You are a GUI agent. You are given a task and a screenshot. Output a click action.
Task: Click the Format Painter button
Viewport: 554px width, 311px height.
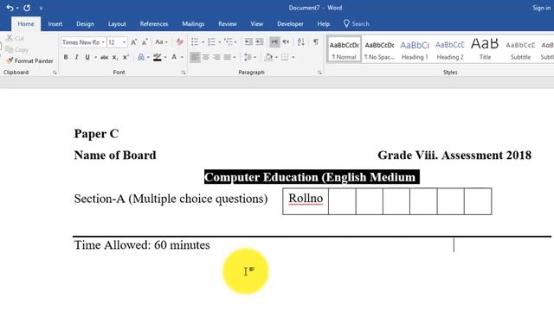[29, 61]
